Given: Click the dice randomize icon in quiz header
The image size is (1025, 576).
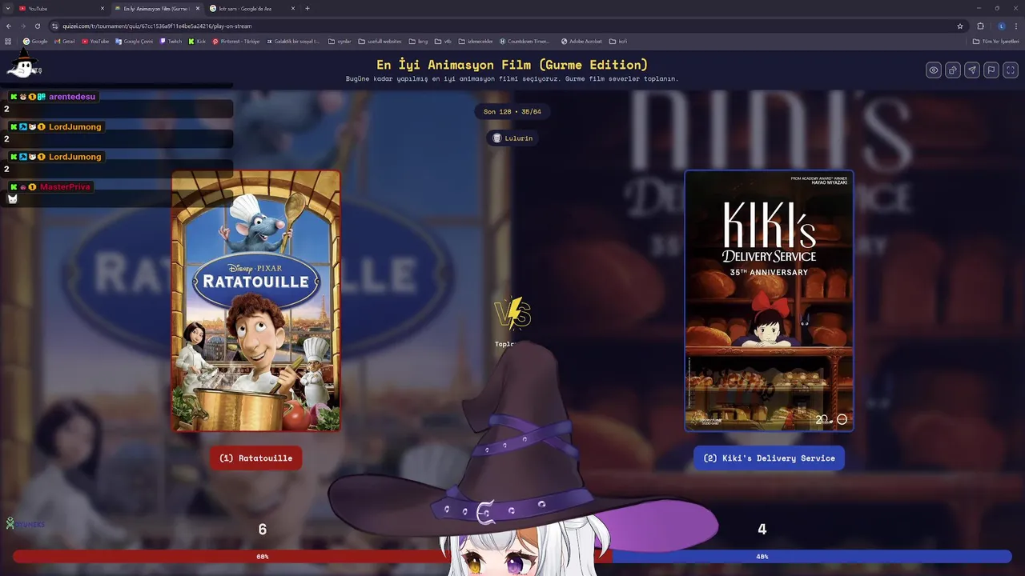Looking at the screenshot, I should tap(953, 70).
